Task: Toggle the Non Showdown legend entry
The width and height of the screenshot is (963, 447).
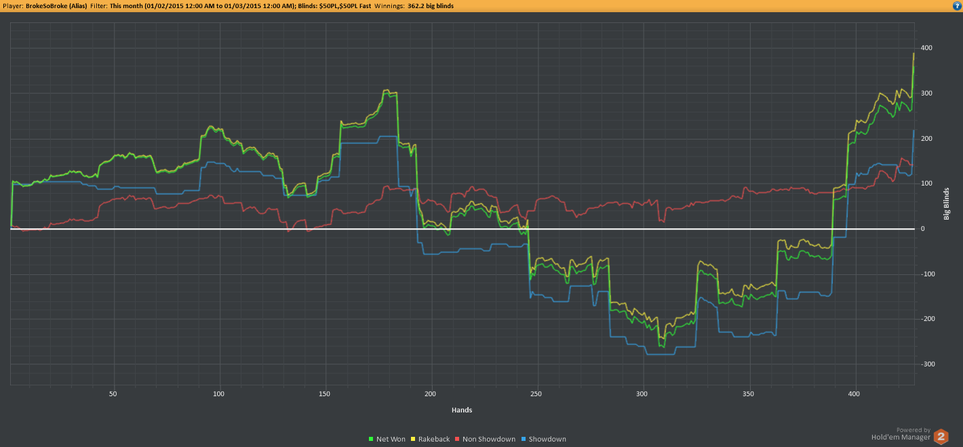Action: (x=485, y=439)
